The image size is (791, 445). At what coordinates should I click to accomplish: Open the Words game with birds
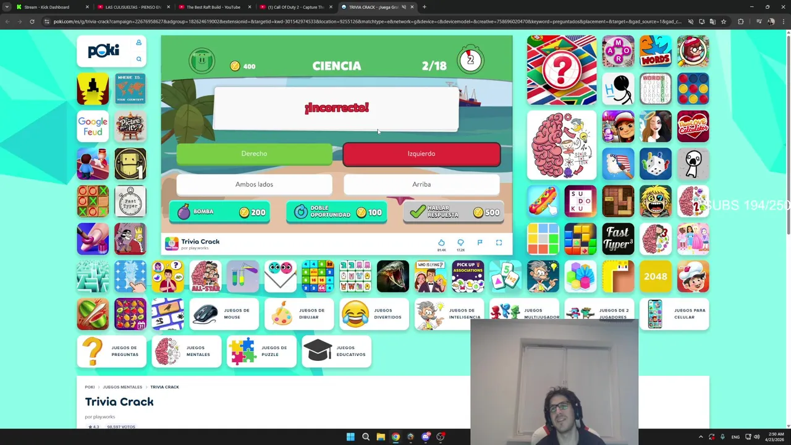point(656,51)
